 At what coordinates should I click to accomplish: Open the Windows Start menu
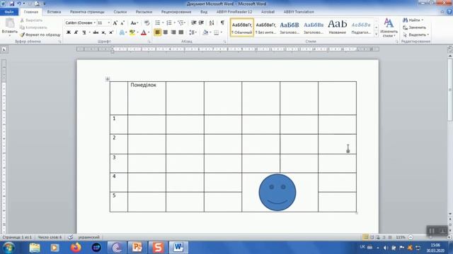[8, 248]
